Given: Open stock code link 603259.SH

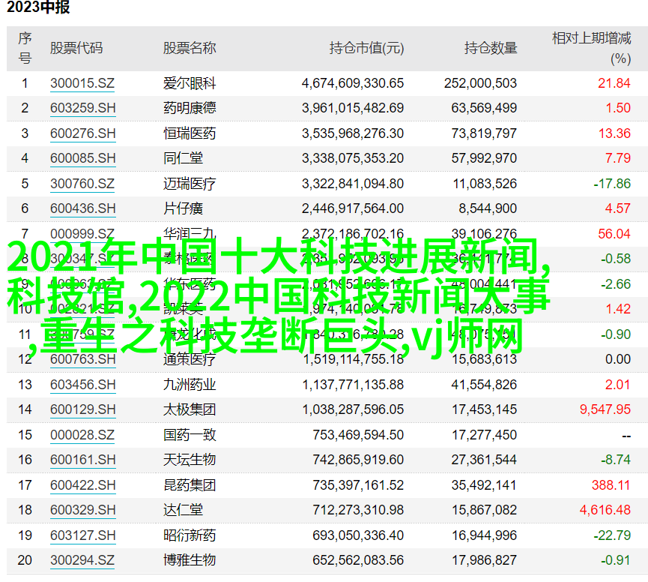Looking at the screenshot, I should [x=83, y=108].
